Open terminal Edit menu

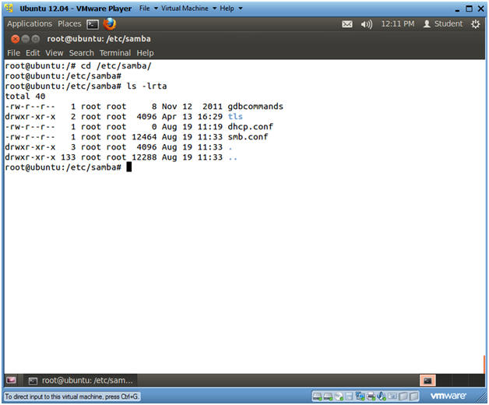tap(33, 53)
